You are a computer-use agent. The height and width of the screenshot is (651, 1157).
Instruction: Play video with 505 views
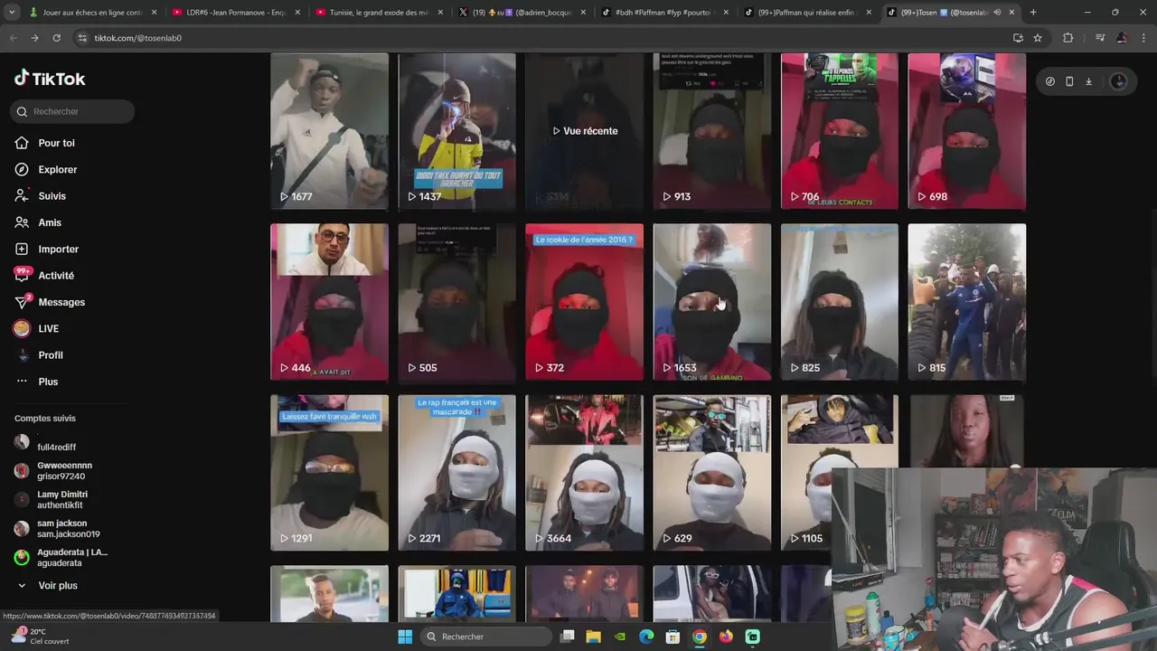(456, 302)
